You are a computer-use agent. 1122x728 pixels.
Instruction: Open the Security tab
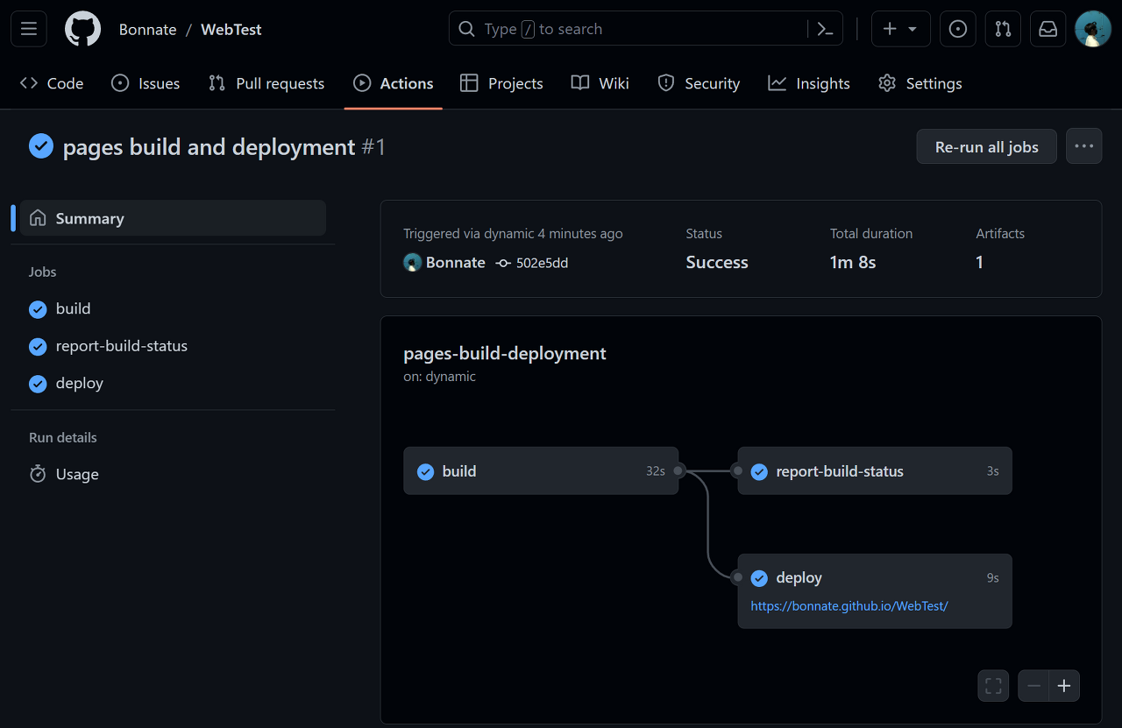point(699,83)
